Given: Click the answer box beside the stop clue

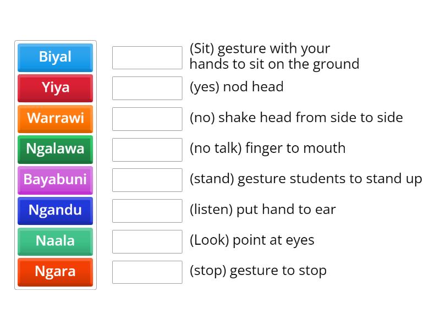Looking at the screenshot, I should click(x=147, y=271).
